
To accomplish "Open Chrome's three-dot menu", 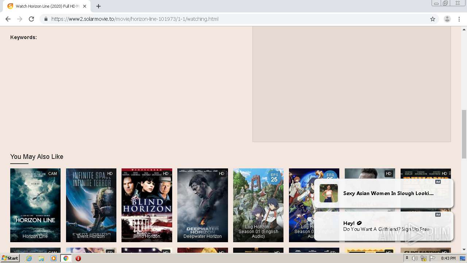I will 459,19.
